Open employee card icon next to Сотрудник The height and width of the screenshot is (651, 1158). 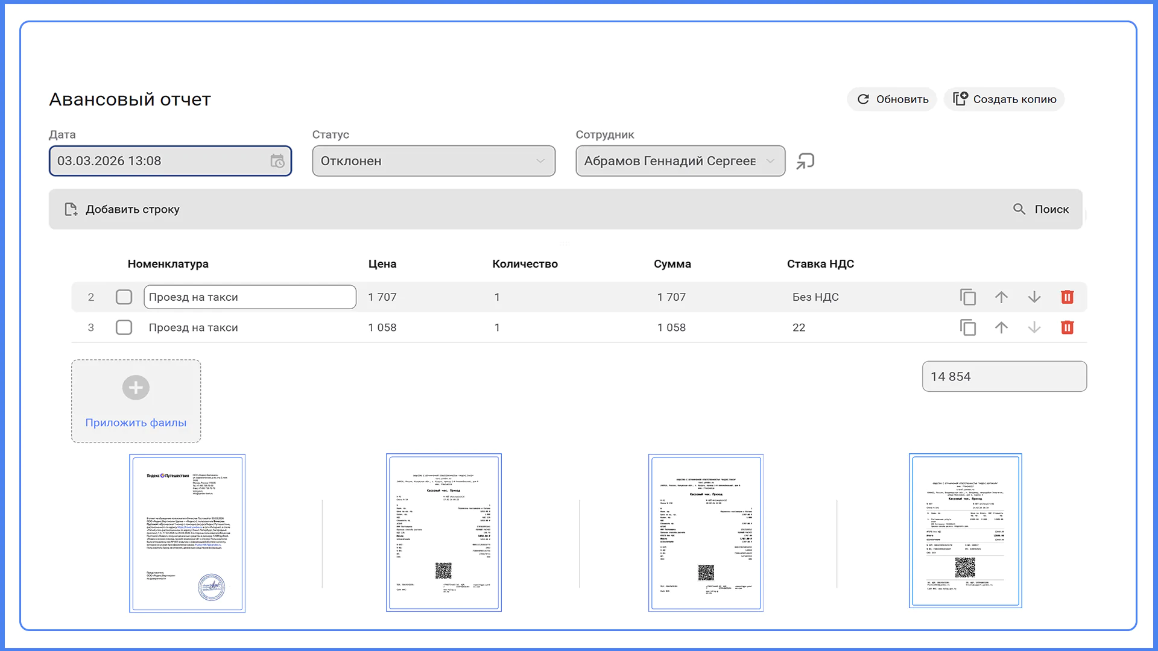pos(805,161)
